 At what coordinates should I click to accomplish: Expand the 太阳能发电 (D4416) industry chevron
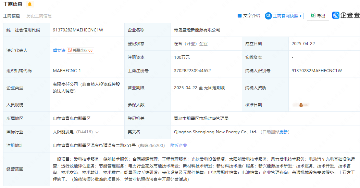(x=97, y=132)
